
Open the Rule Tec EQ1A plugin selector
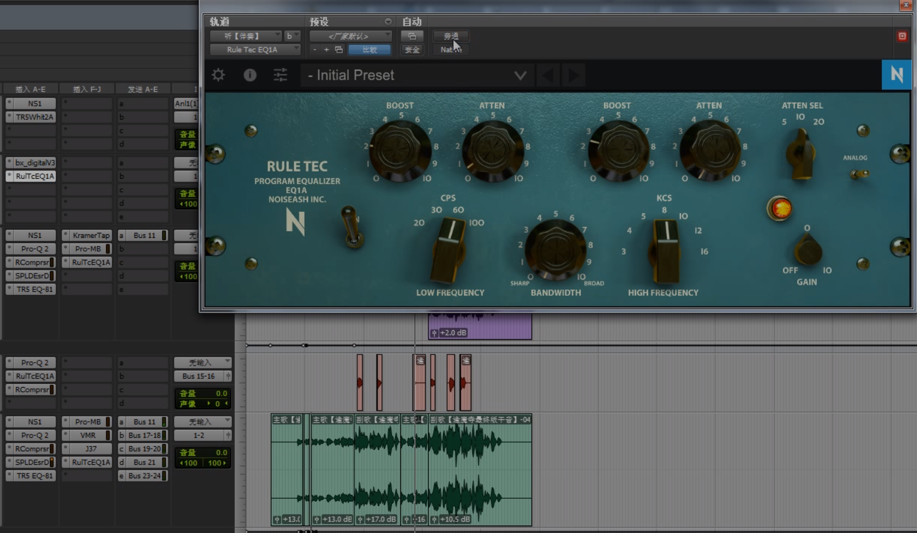click(255, 50)
